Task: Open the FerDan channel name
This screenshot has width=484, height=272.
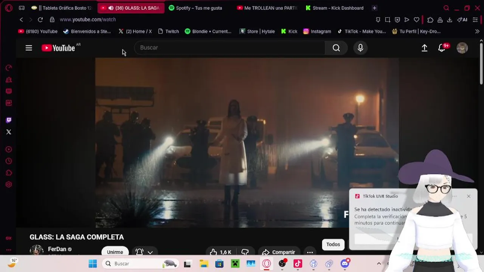Action: (57, 249)
